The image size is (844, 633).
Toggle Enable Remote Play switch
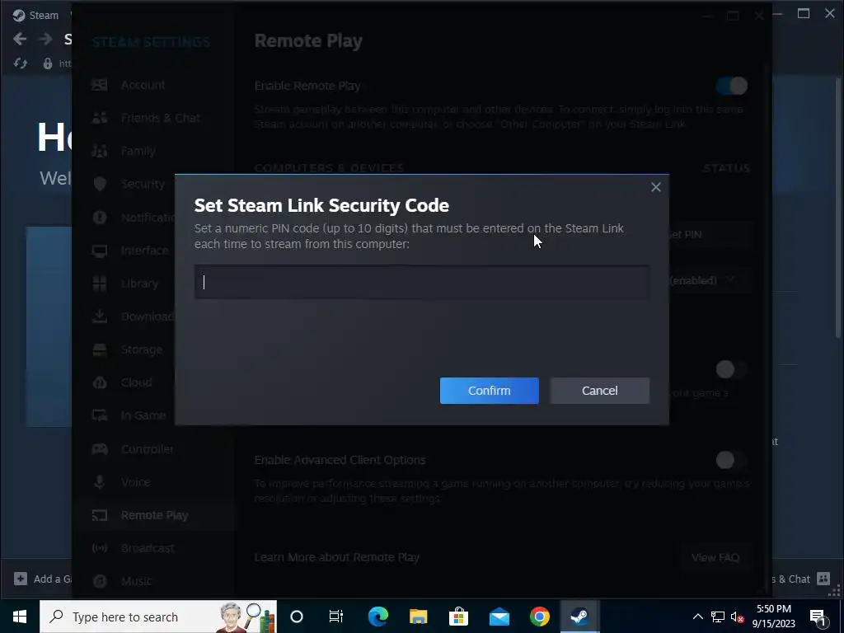tap(732, 86)
